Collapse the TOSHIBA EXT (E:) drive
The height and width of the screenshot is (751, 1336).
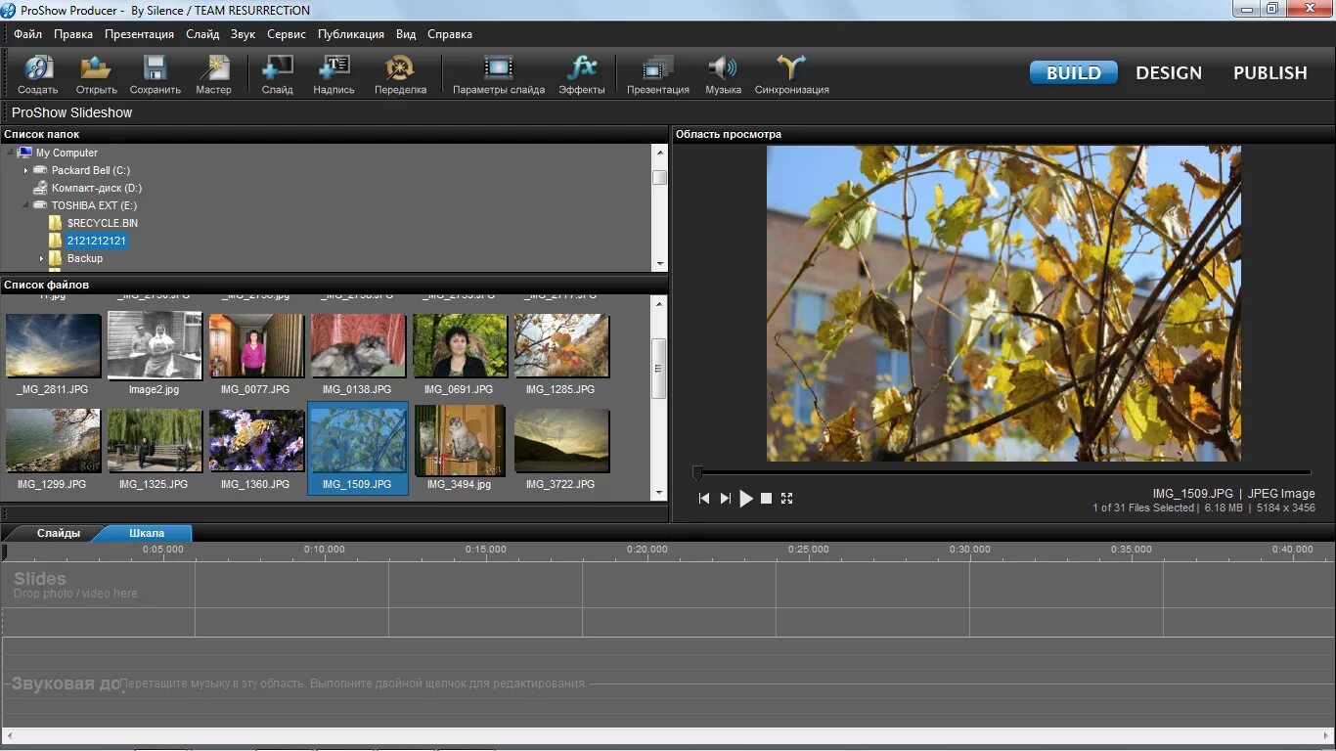point(26,205)
